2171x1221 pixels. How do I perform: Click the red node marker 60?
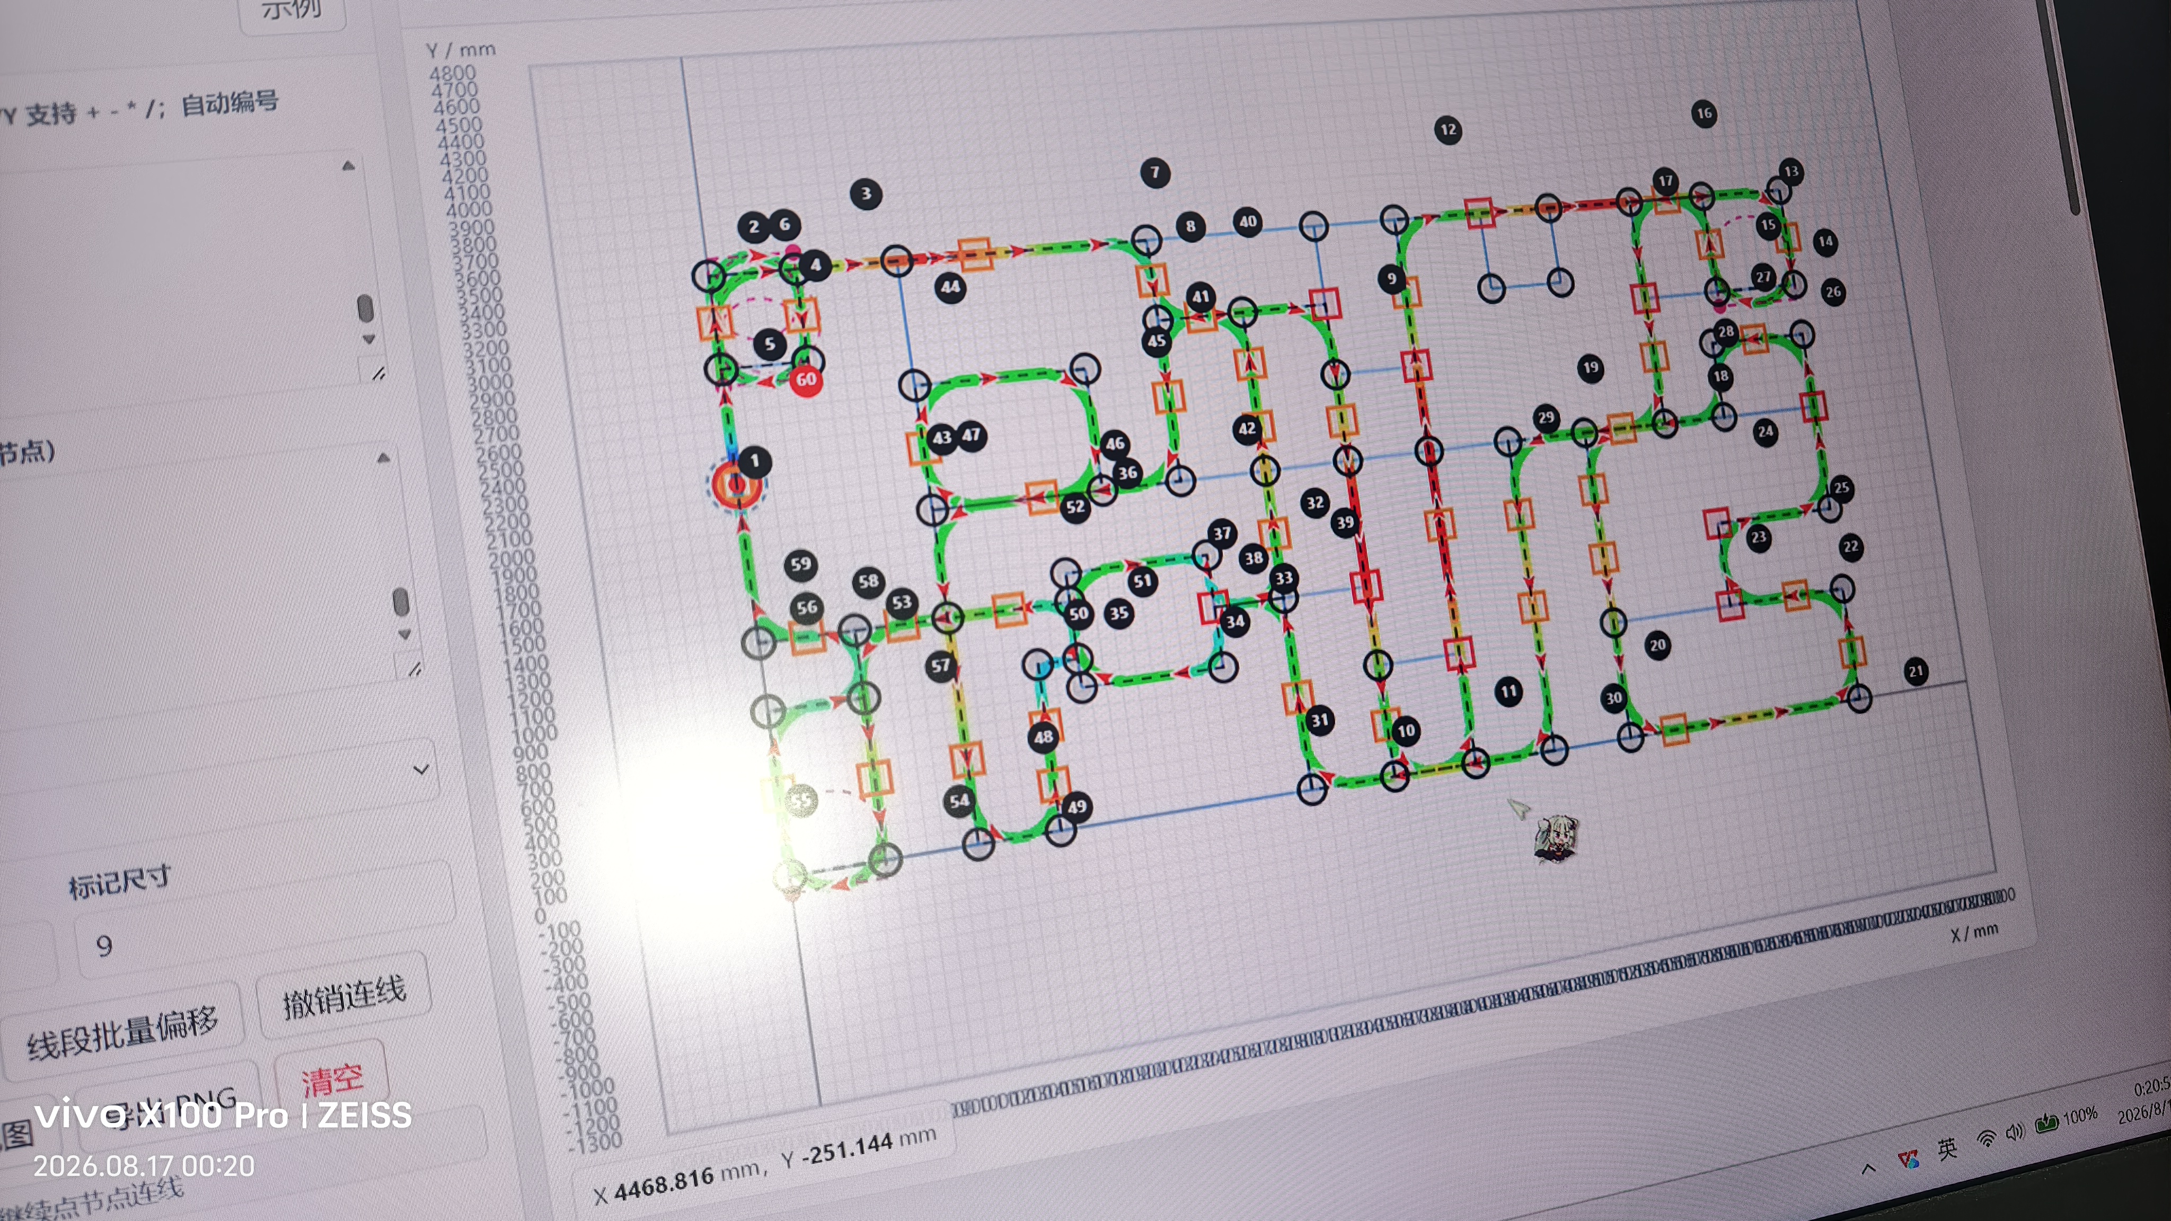(806, 379)
